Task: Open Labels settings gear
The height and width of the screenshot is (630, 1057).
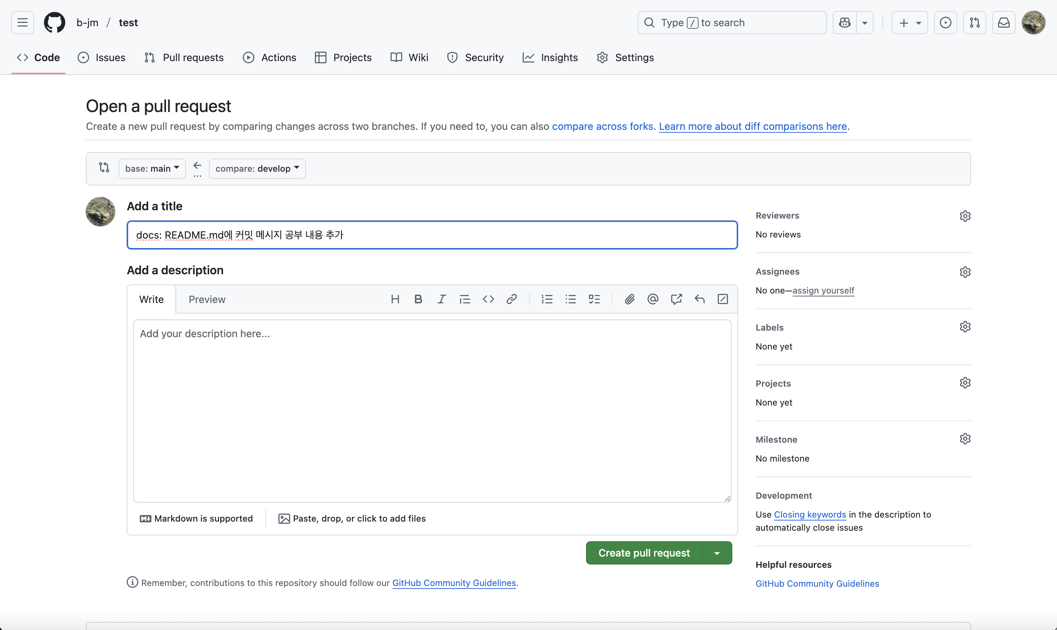Action: pyautogui.click(x=965, y=327)
